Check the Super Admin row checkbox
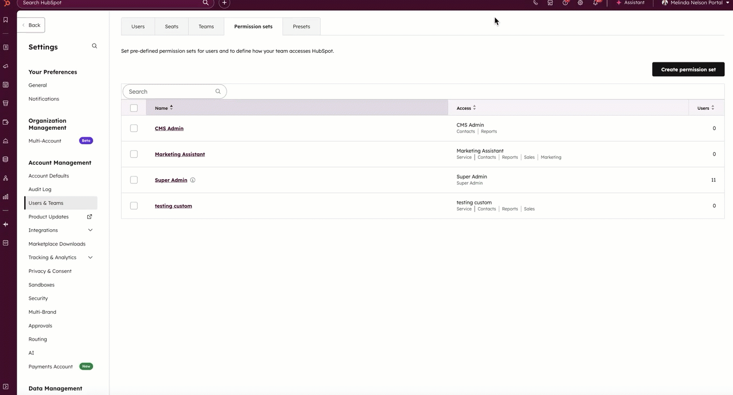Screen dimensions: 733x395 tap(133, 180)
